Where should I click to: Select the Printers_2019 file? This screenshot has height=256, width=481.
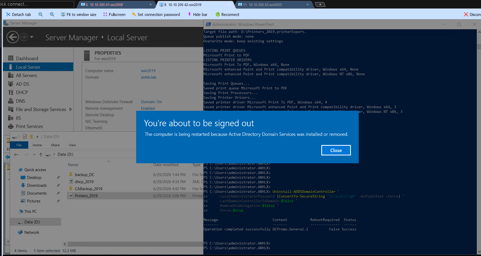pyautogui.click(x=86, y=196)
